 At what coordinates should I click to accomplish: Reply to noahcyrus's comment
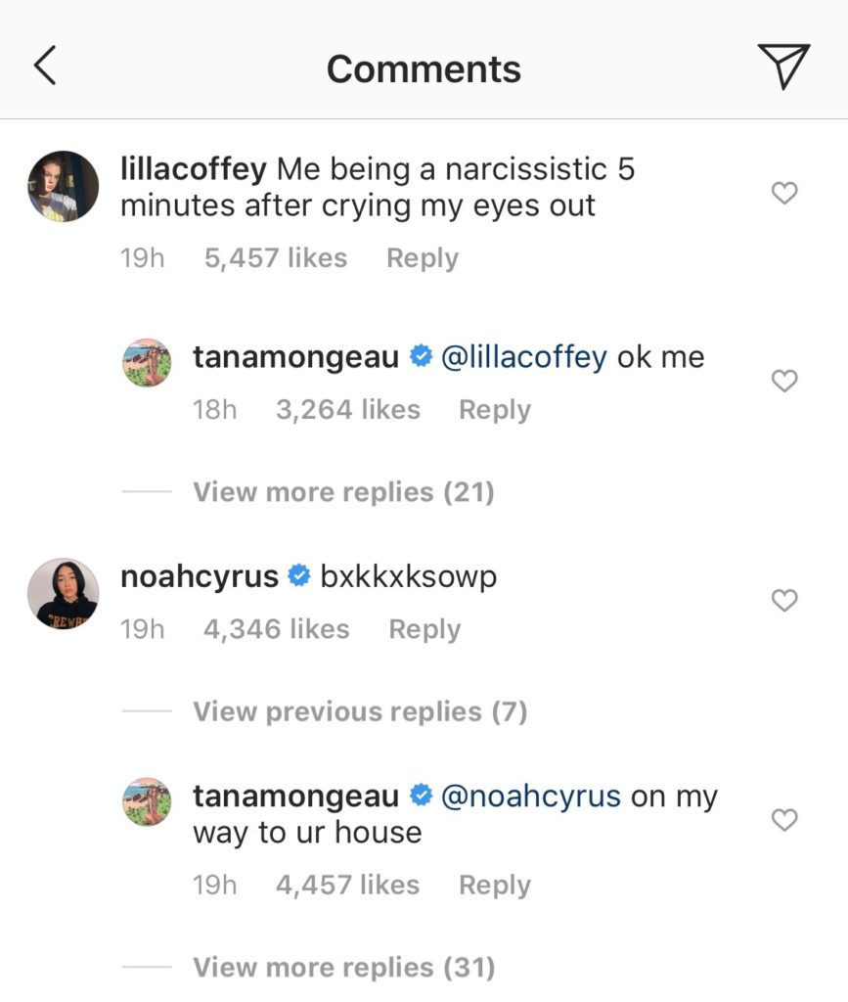point(424,629)
